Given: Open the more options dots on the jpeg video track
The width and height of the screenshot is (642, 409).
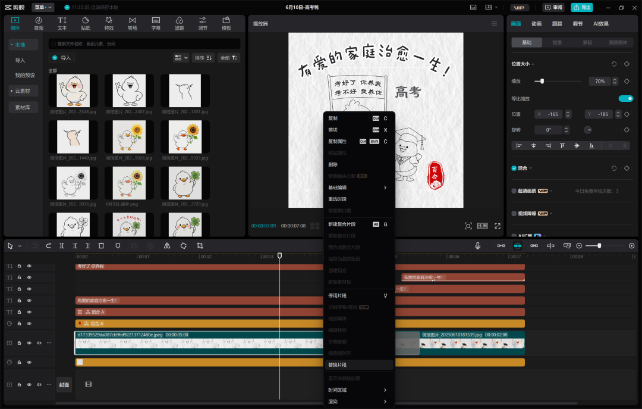Looking at the screenshot, I should coord(49,343).
